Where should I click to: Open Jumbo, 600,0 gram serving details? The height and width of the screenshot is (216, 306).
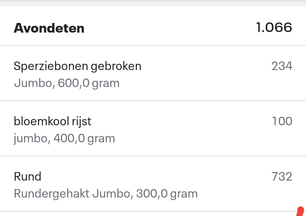click(67, 83)
